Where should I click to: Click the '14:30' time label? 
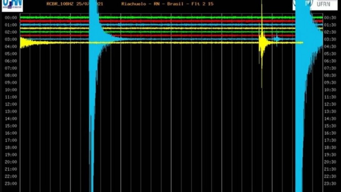pos(330,119)
